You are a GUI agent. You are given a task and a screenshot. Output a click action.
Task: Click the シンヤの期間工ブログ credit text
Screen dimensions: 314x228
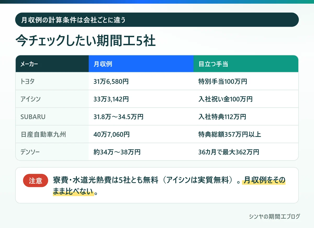pyautogui.click(x=274, y=216)
